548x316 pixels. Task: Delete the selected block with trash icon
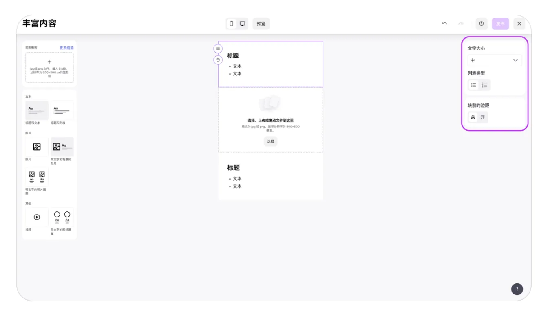pyautogui.click(x=218, y=60)
